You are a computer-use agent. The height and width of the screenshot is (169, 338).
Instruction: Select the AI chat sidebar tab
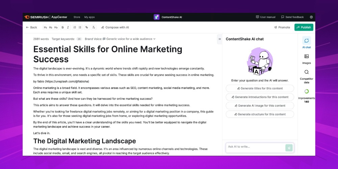(x=307, y=43)
